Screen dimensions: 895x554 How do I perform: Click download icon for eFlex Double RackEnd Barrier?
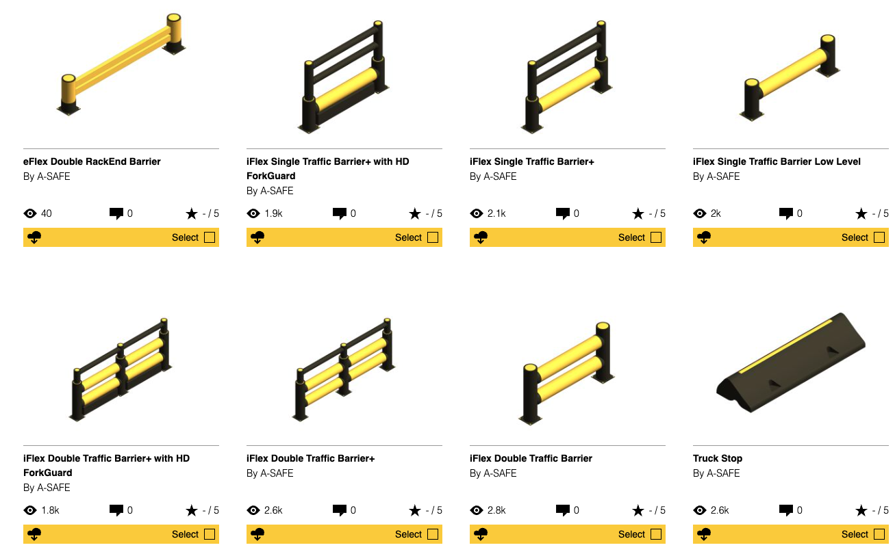(x=34, y=238)
